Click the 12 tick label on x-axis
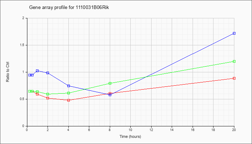Viewport: 252px width, 144px height. (x=151, y=130)
